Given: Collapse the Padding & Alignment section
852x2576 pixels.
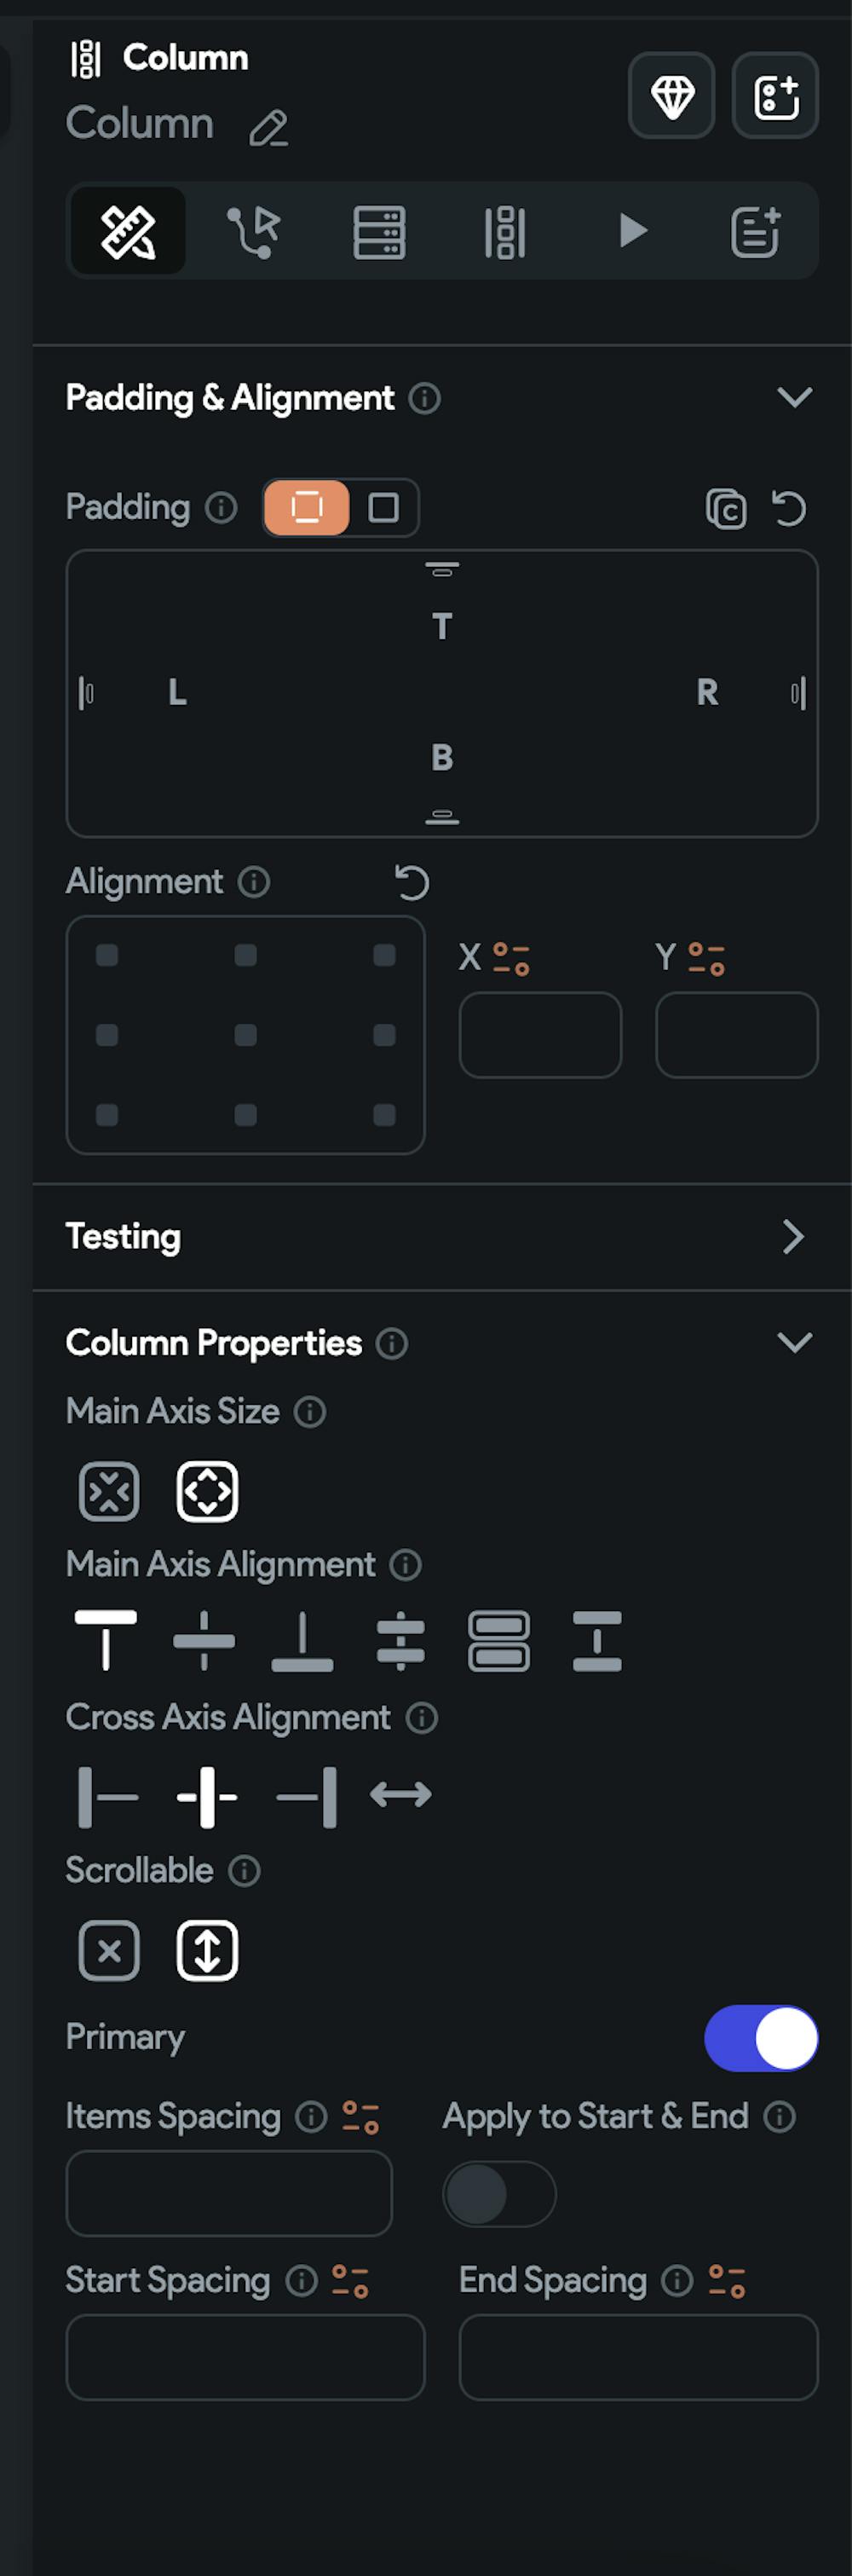Looking at the screenshot, I should pos(794,398).
